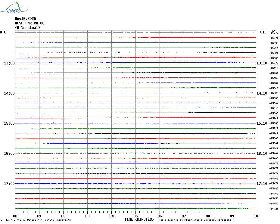
Task: Click the Nov16,2025 date text
Action: coord(25,19)
